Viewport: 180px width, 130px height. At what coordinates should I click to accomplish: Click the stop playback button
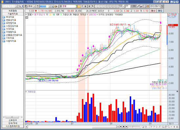[x=124, y=127]
